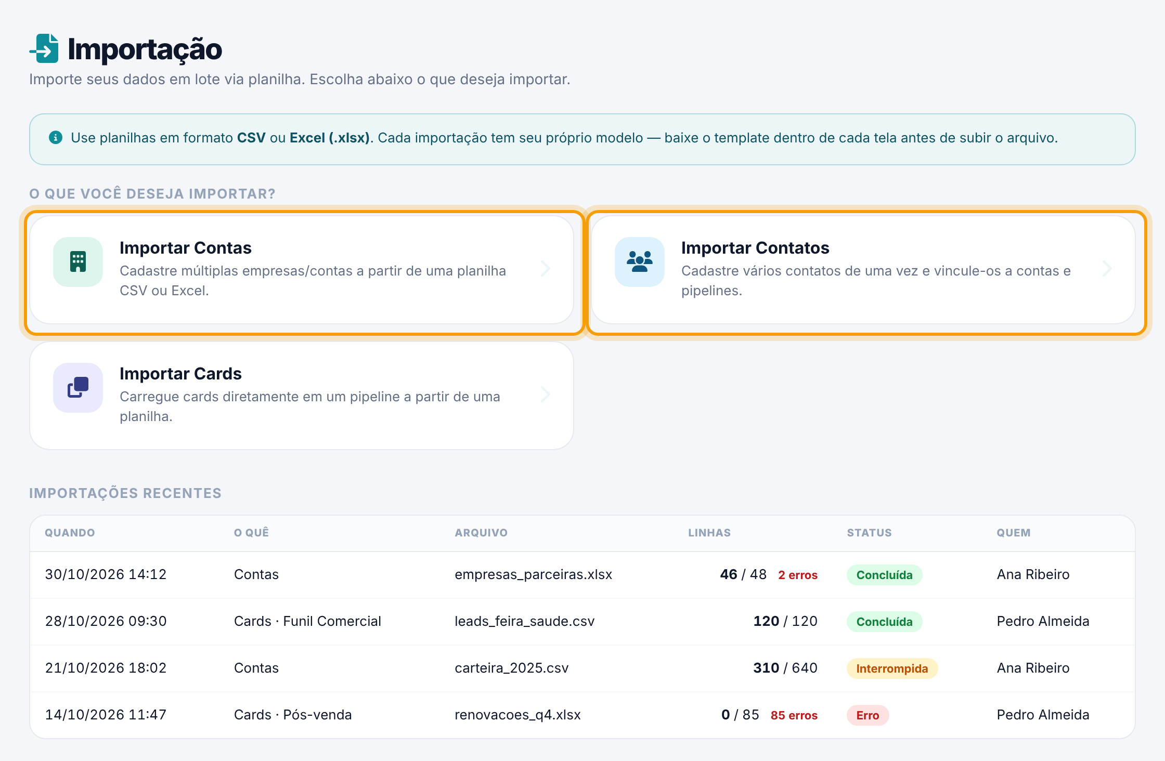Click the LINHAS column header
This screenshot has height=761, width=1165.
tap(709, 533)
